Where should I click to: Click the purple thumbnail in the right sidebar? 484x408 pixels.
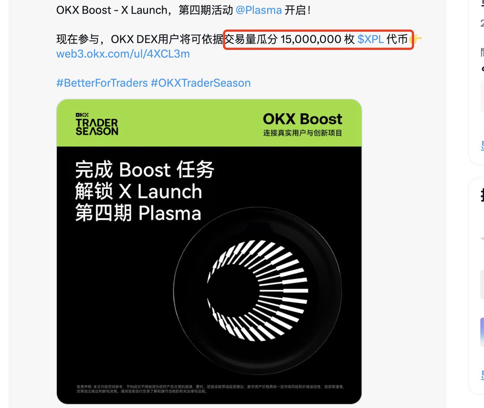(482, 332)
